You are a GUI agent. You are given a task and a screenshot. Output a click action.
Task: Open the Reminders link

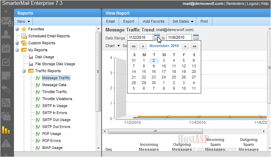point(235,3)
